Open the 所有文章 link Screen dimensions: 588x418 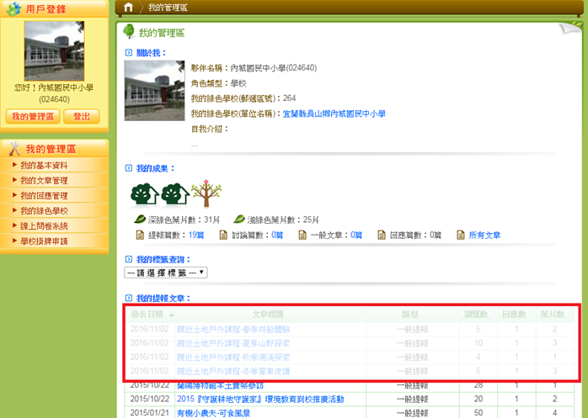(x=484, y=235)
